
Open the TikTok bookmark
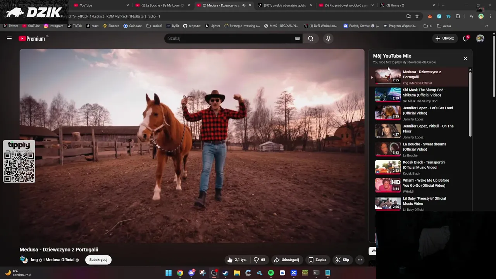(75, 26)
